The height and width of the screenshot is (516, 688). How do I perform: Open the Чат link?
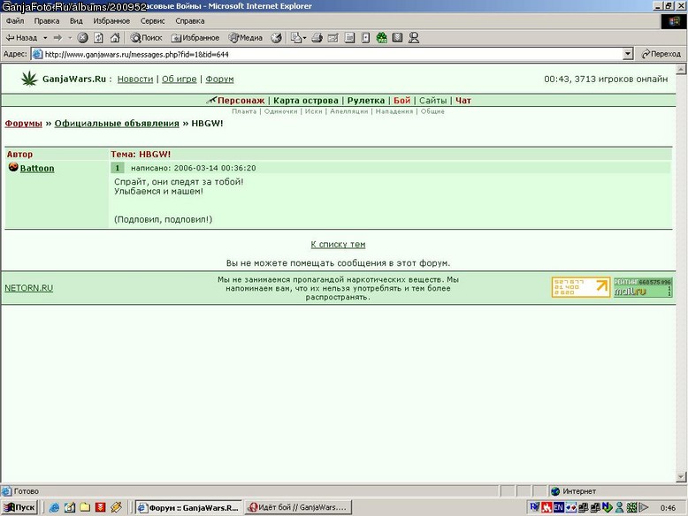(462, 101)
